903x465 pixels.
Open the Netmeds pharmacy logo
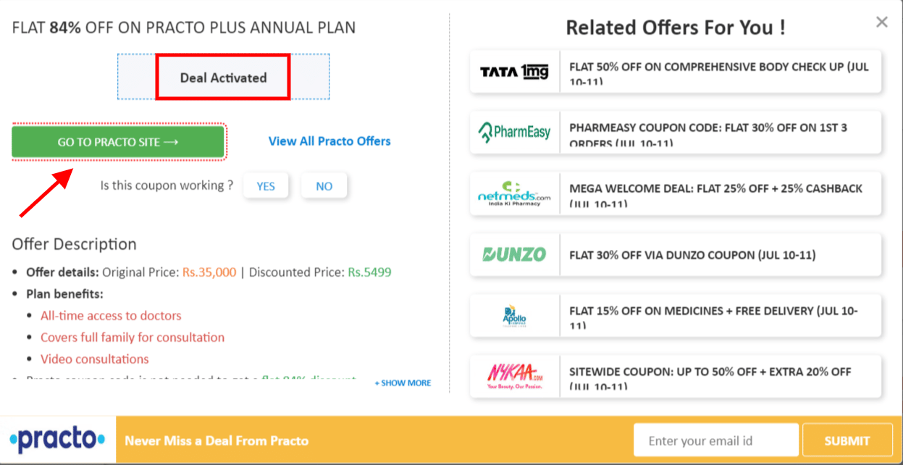click(x=514, y=193)
